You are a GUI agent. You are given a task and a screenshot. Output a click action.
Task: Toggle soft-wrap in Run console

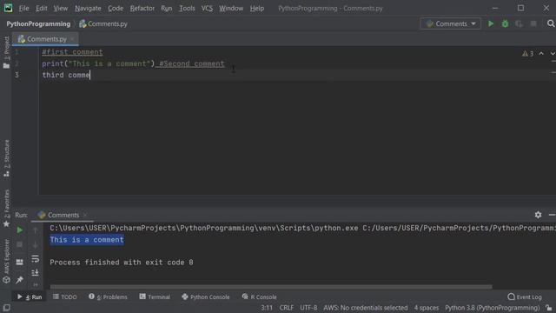point(35,259)
